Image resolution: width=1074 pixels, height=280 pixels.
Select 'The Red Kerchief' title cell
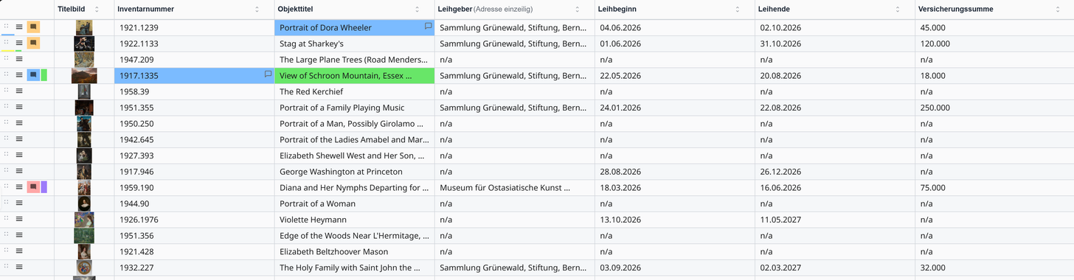pyautogui.click(x=355, y=91)
